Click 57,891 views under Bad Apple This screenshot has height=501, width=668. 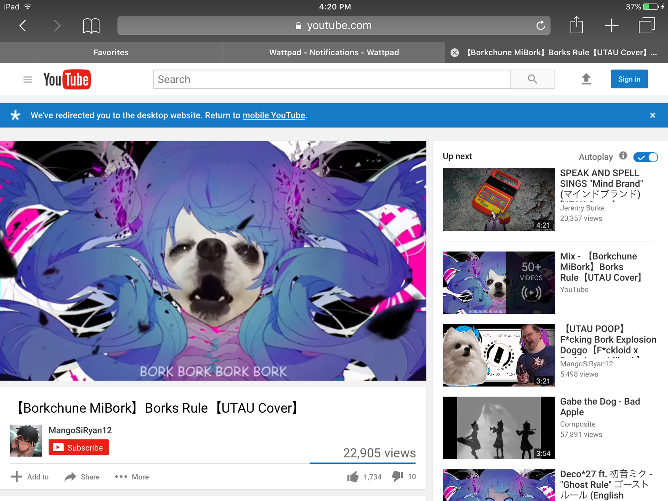pos(581,435)
